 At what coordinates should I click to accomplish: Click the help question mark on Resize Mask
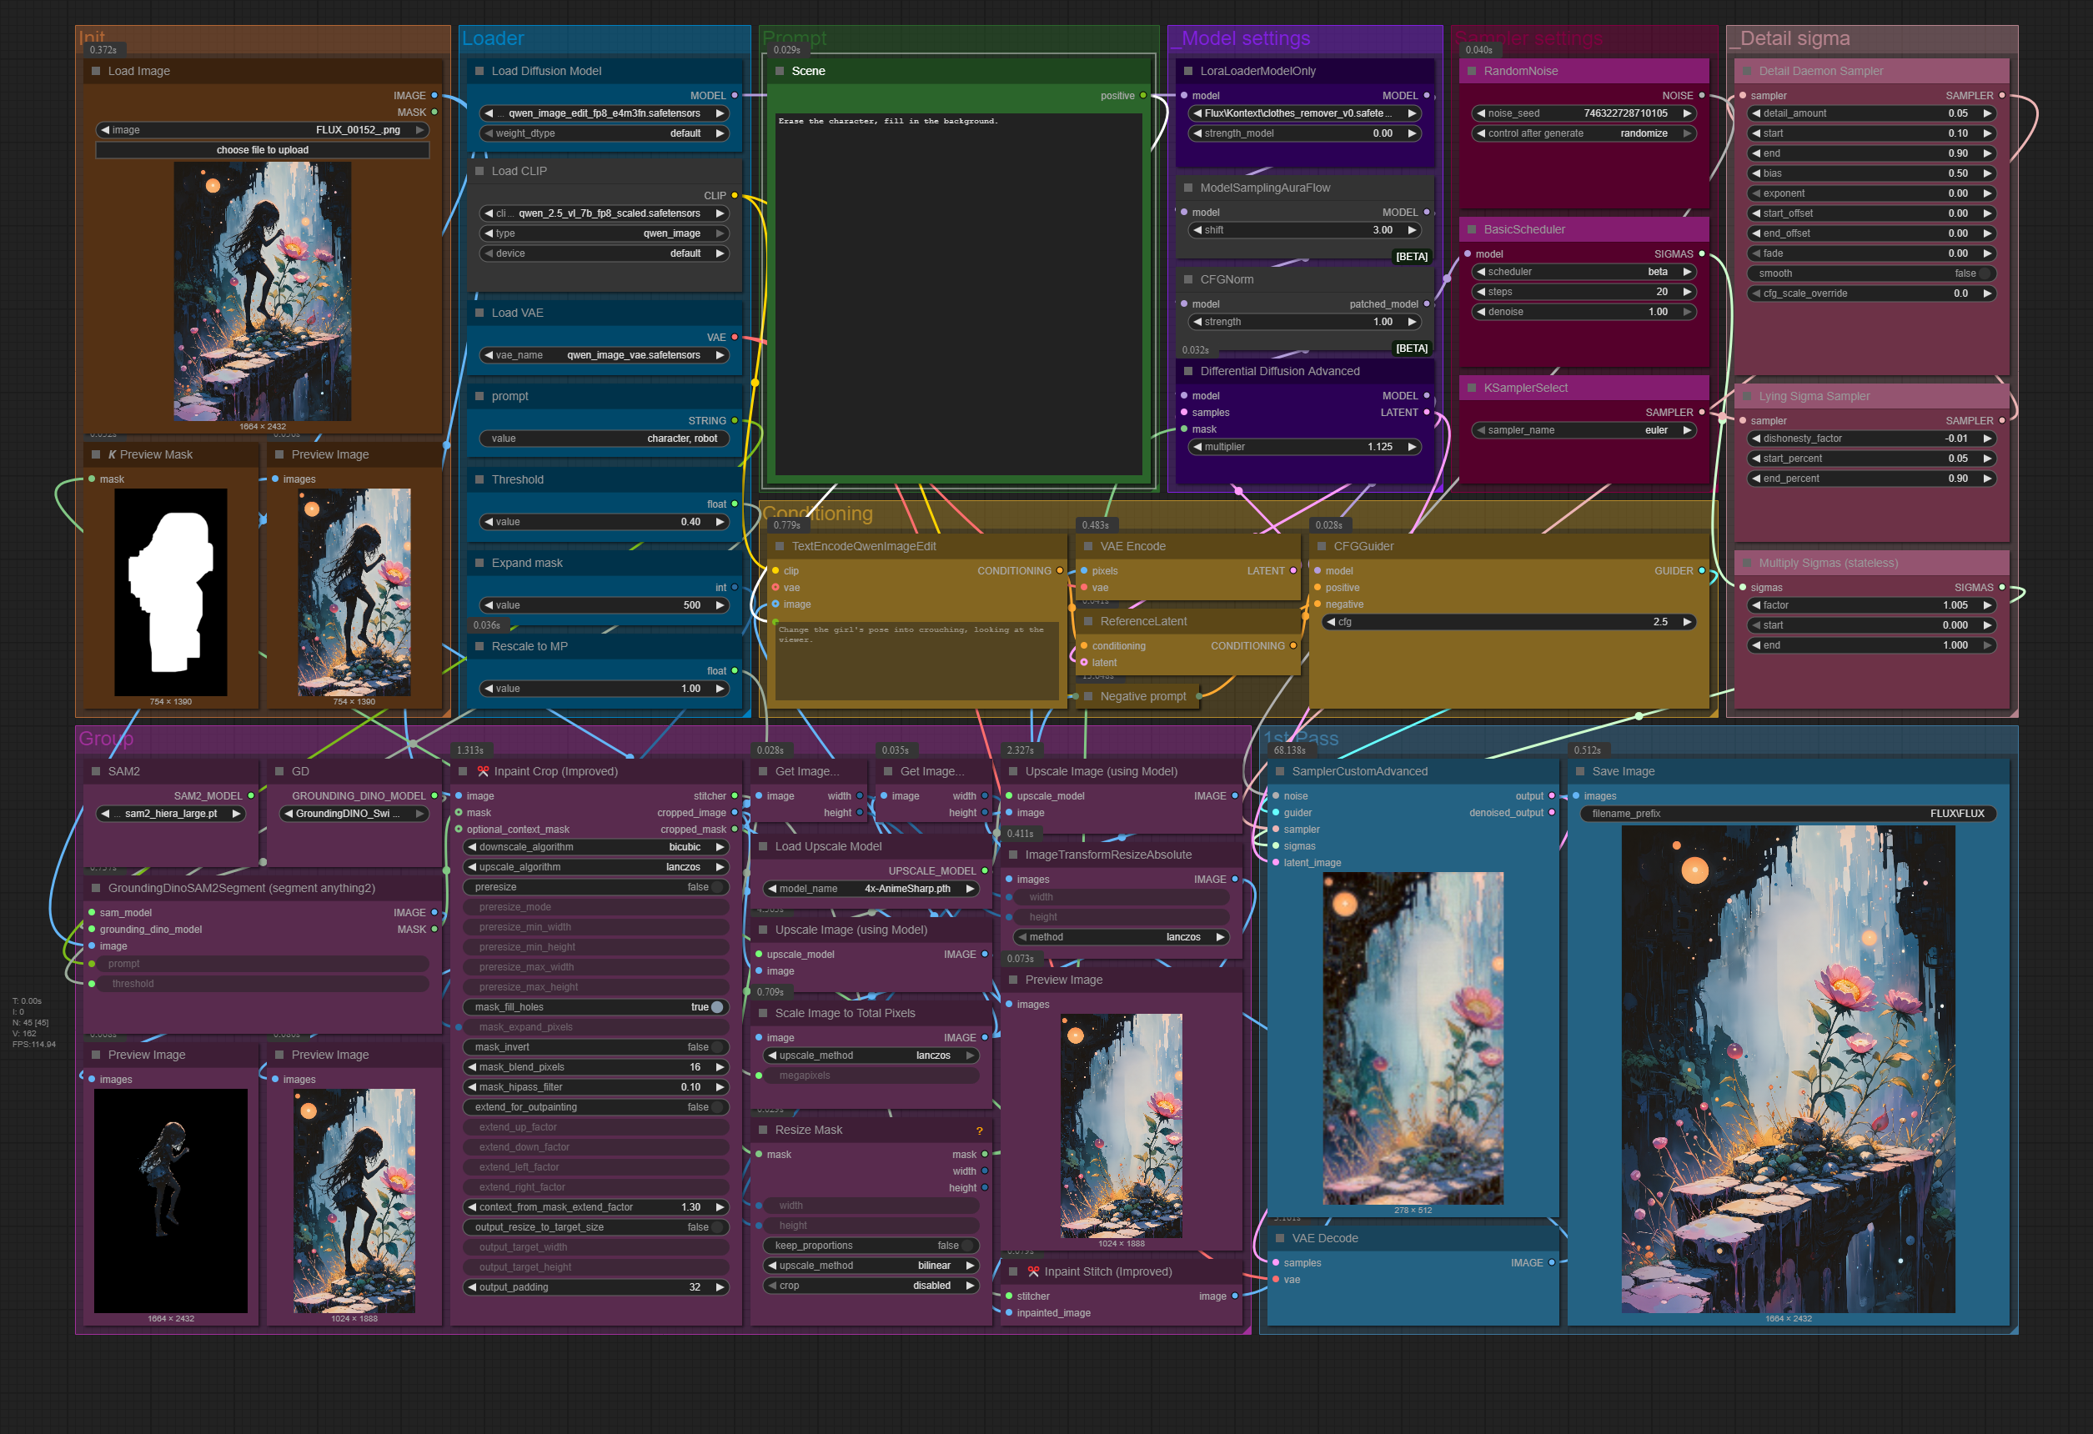[979, 1131]
